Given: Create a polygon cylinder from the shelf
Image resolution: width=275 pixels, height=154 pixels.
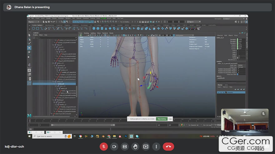Looking at the screenshot, I should click(102, 28).
